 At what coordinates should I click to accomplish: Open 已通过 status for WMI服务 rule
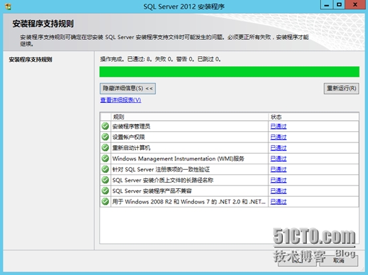coord(278,158)
